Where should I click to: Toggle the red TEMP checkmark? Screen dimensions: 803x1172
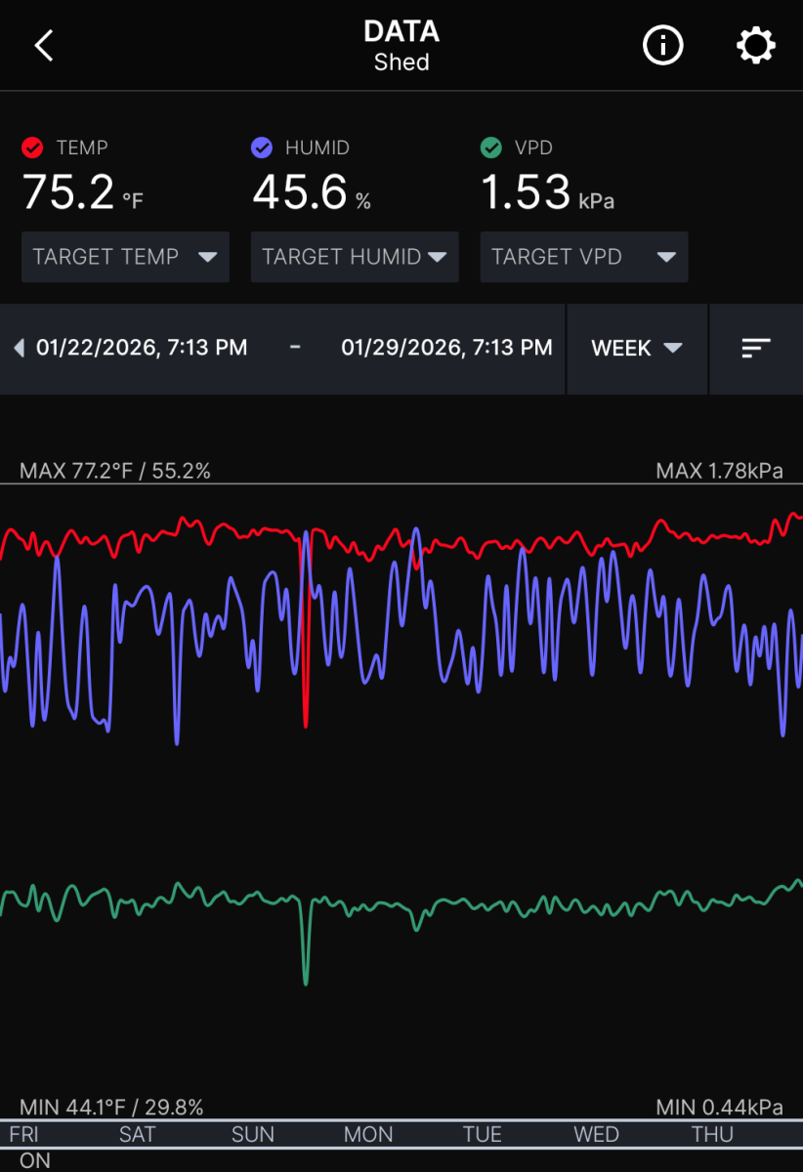pos(32,147)
